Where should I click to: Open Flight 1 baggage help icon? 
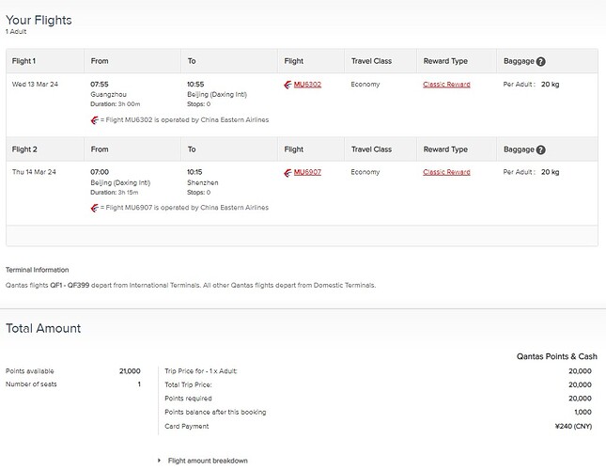540,61
